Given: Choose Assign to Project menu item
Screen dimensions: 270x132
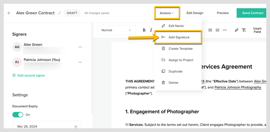Looking at the screenshot, I should (178, 60).
